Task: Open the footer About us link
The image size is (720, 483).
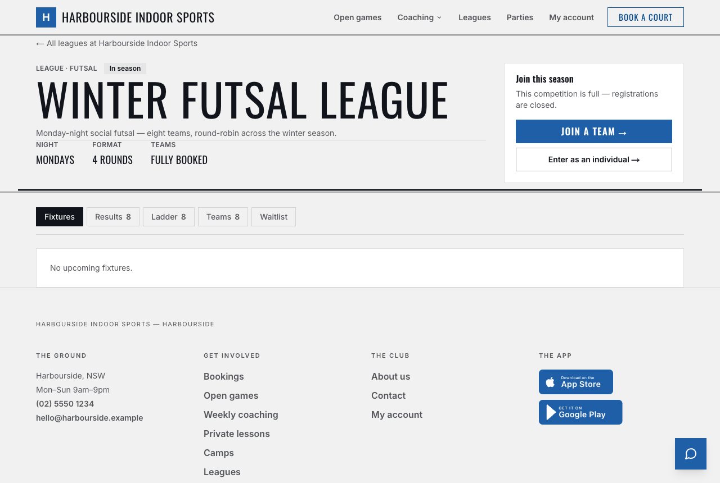Action: tap(391, 376)
